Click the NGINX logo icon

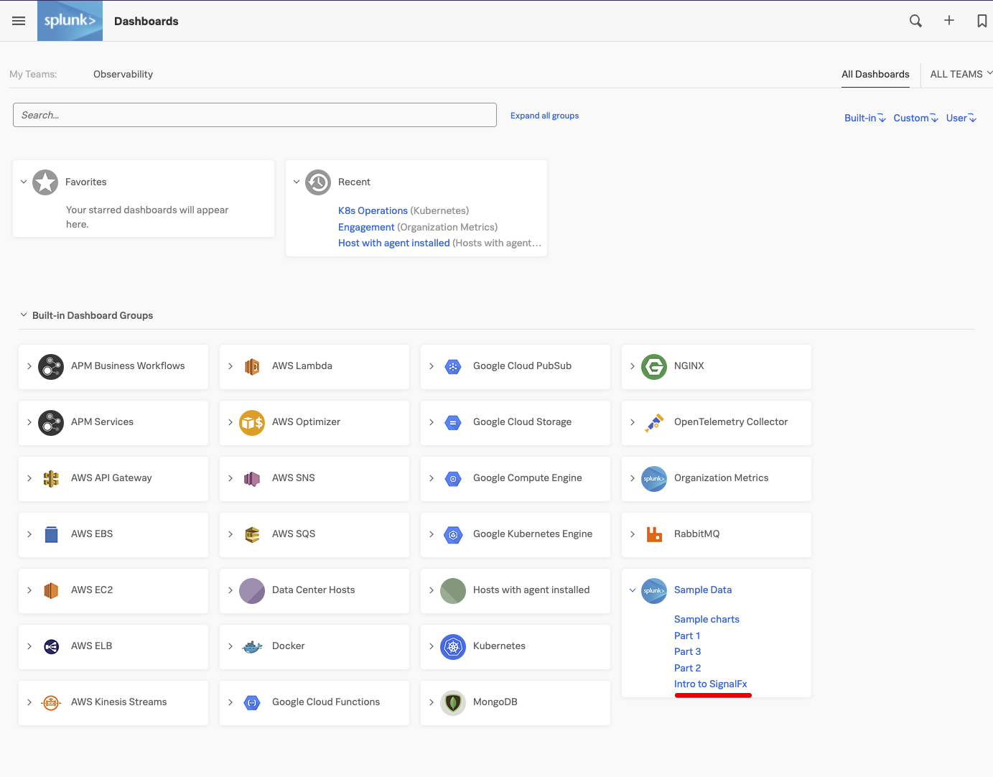tap(654, 367)
